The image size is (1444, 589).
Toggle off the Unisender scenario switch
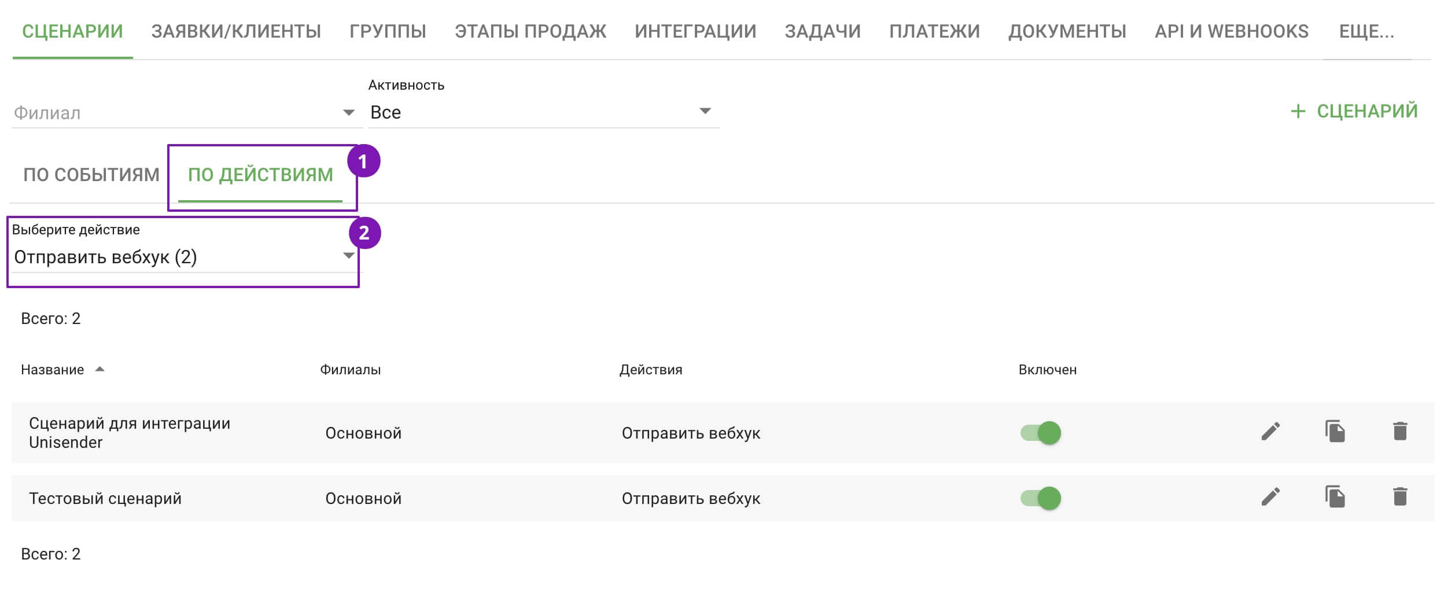(x=1040, y=433)
